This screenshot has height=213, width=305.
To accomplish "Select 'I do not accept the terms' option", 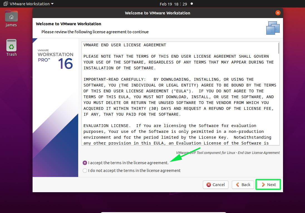I will tap(85, 171).
